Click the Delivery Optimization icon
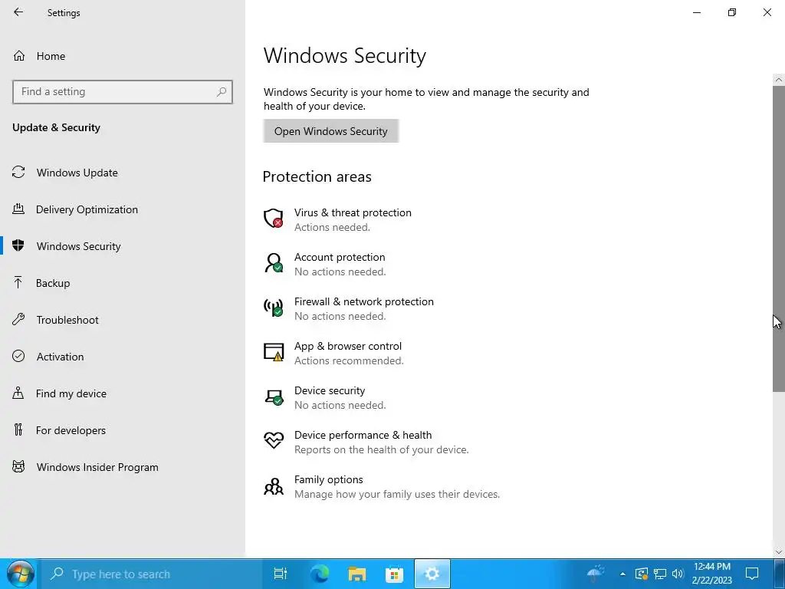The width and height of the screenshot is (785, 589). point(18,209)
